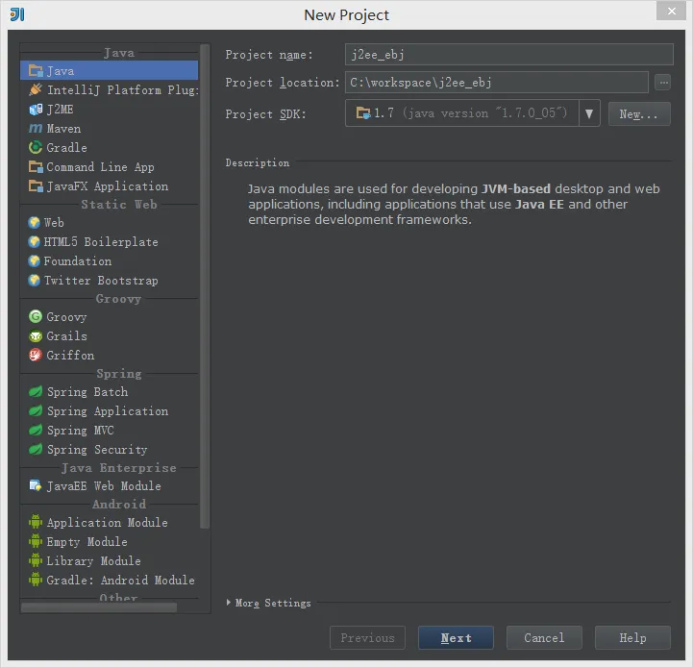
Task: Pick the Gradle project icon
Action: [x=36, y=147]
